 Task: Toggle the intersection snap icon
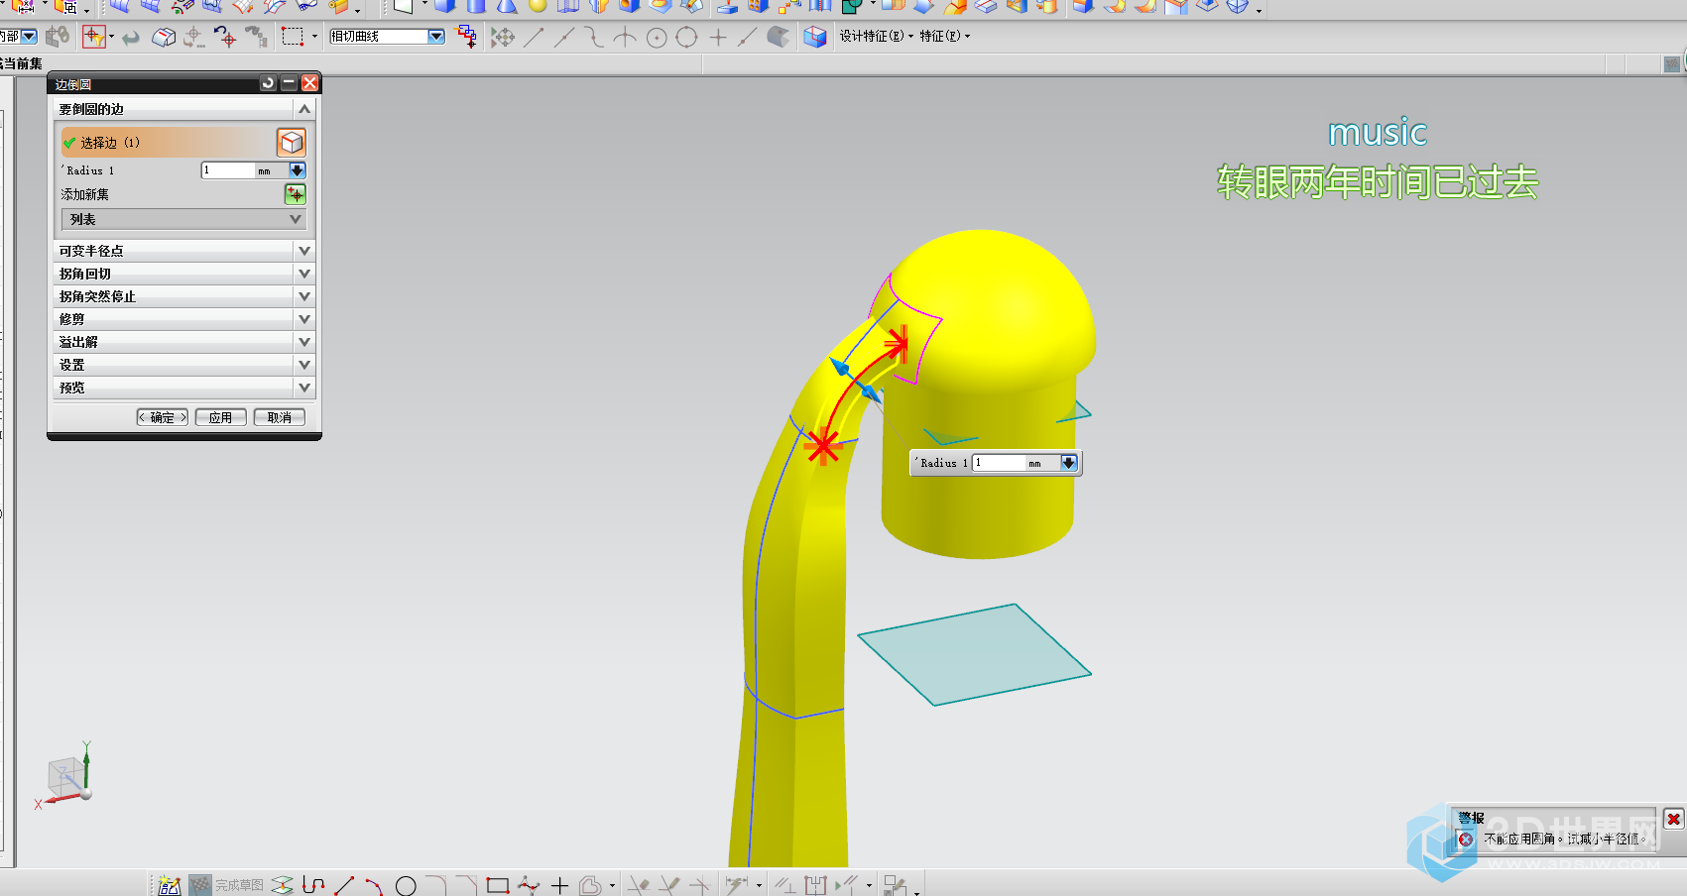click(625, 38)
